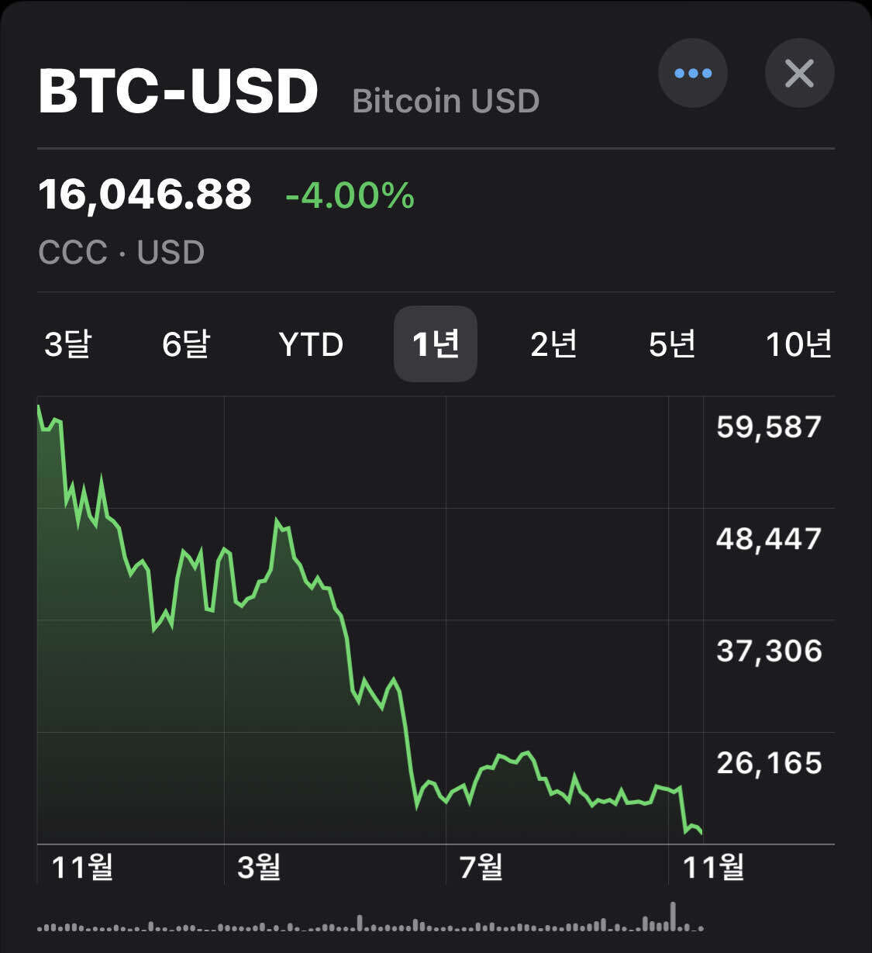The image size is (872, 953).
Task: Select the YTD range tab
Action: pyautogui.click(x=311, y=344)
